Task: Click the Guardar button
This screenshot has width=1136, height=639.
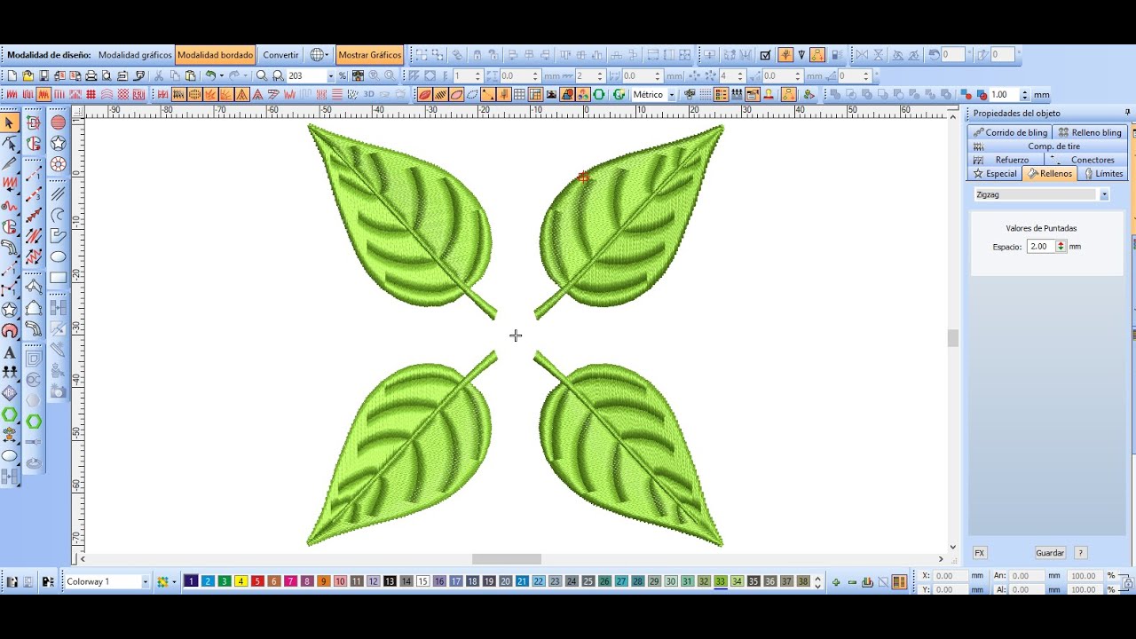Action: (x=1050, y=553)
